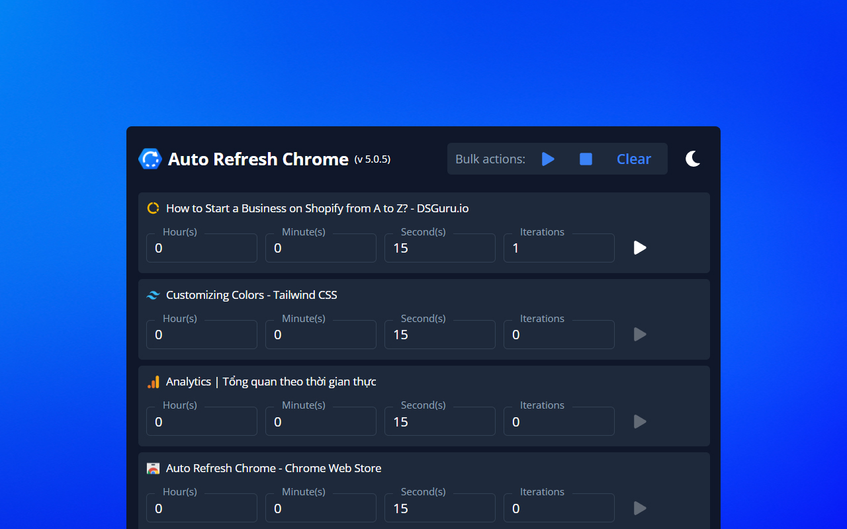Viewport: 847px width, 529px height.
Task: Edit Hour(s) field of the Chrome Web Store row
Action: coord(202,508)
